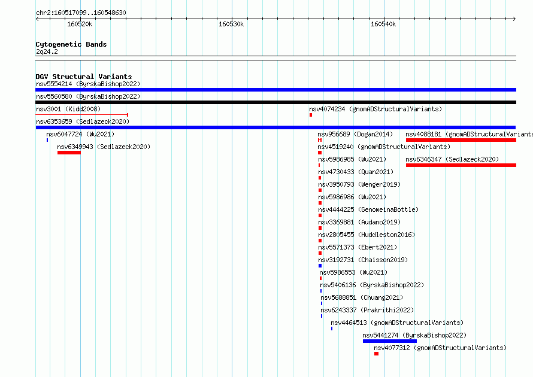Open the nsv5560580 (ByrskaBishop2022) label
Viewport: 533px width, 377px height.
[x=88, y=96]
